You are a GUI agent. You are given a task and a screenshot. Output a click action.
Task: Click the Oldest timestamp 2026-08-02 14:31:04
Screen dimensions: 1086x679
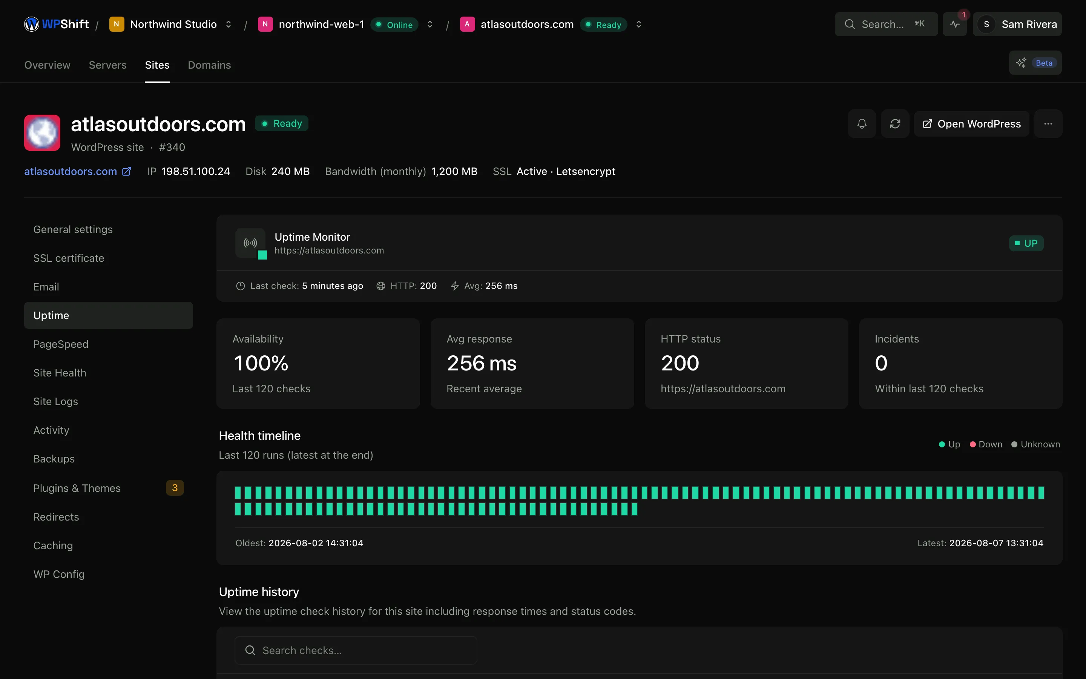(316, 543)
